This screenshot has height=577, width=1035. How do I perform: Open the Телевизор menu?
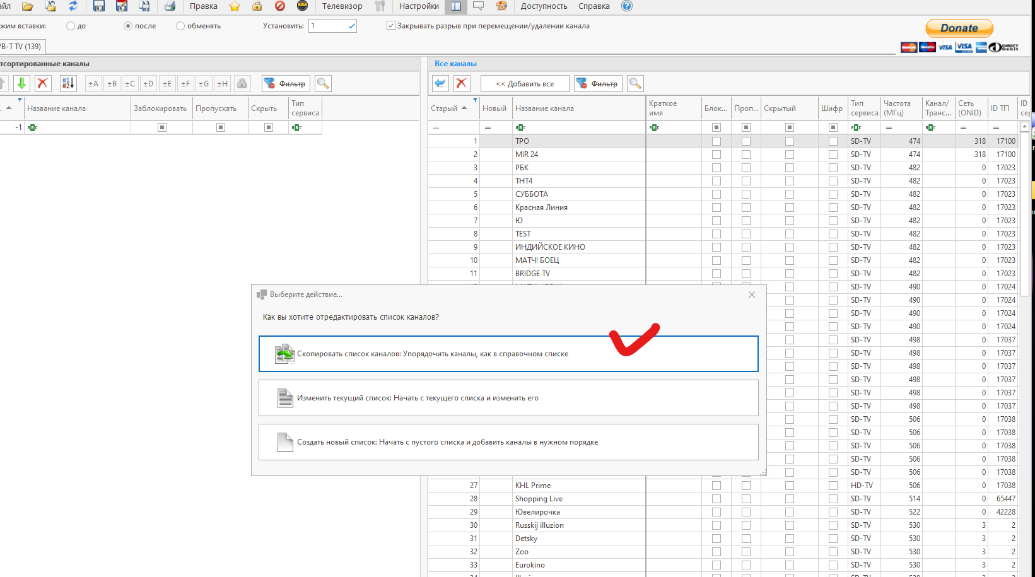(x=342, y=6)
